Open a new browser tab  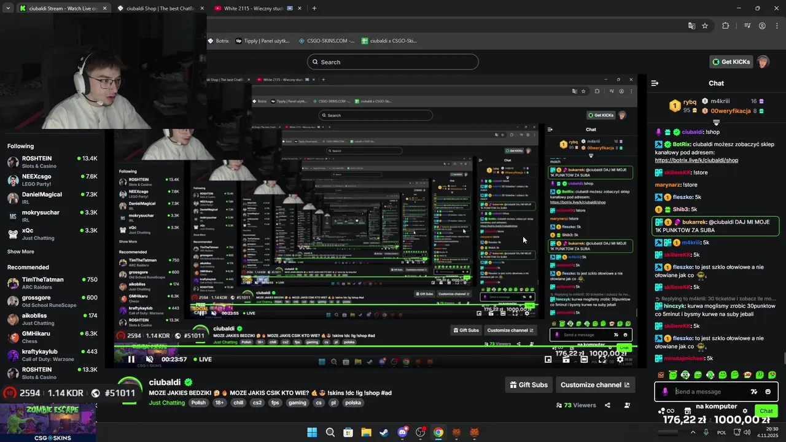(x=314, y=9)
